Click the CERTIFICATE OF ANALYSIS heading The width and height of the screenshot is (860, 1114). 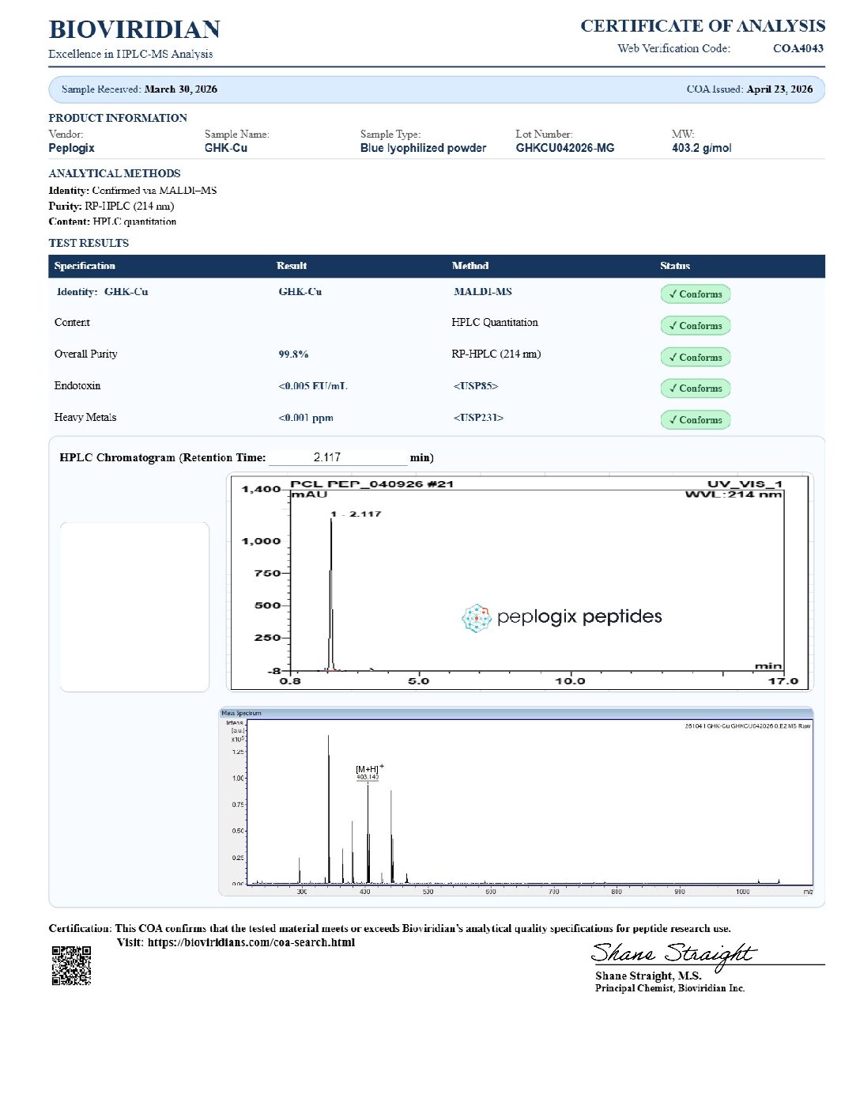703,26
